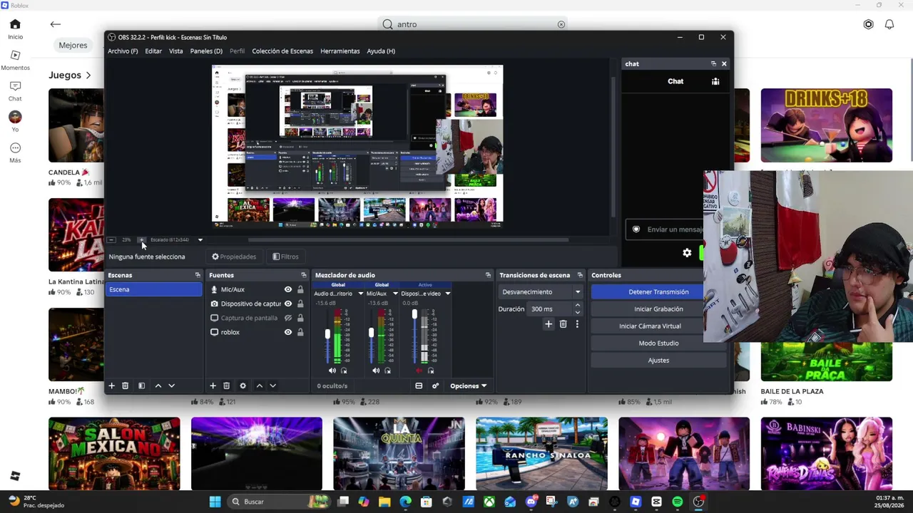
Task: Open source properties gear in the Fuentes toolbar
Action: click(243, 385)
